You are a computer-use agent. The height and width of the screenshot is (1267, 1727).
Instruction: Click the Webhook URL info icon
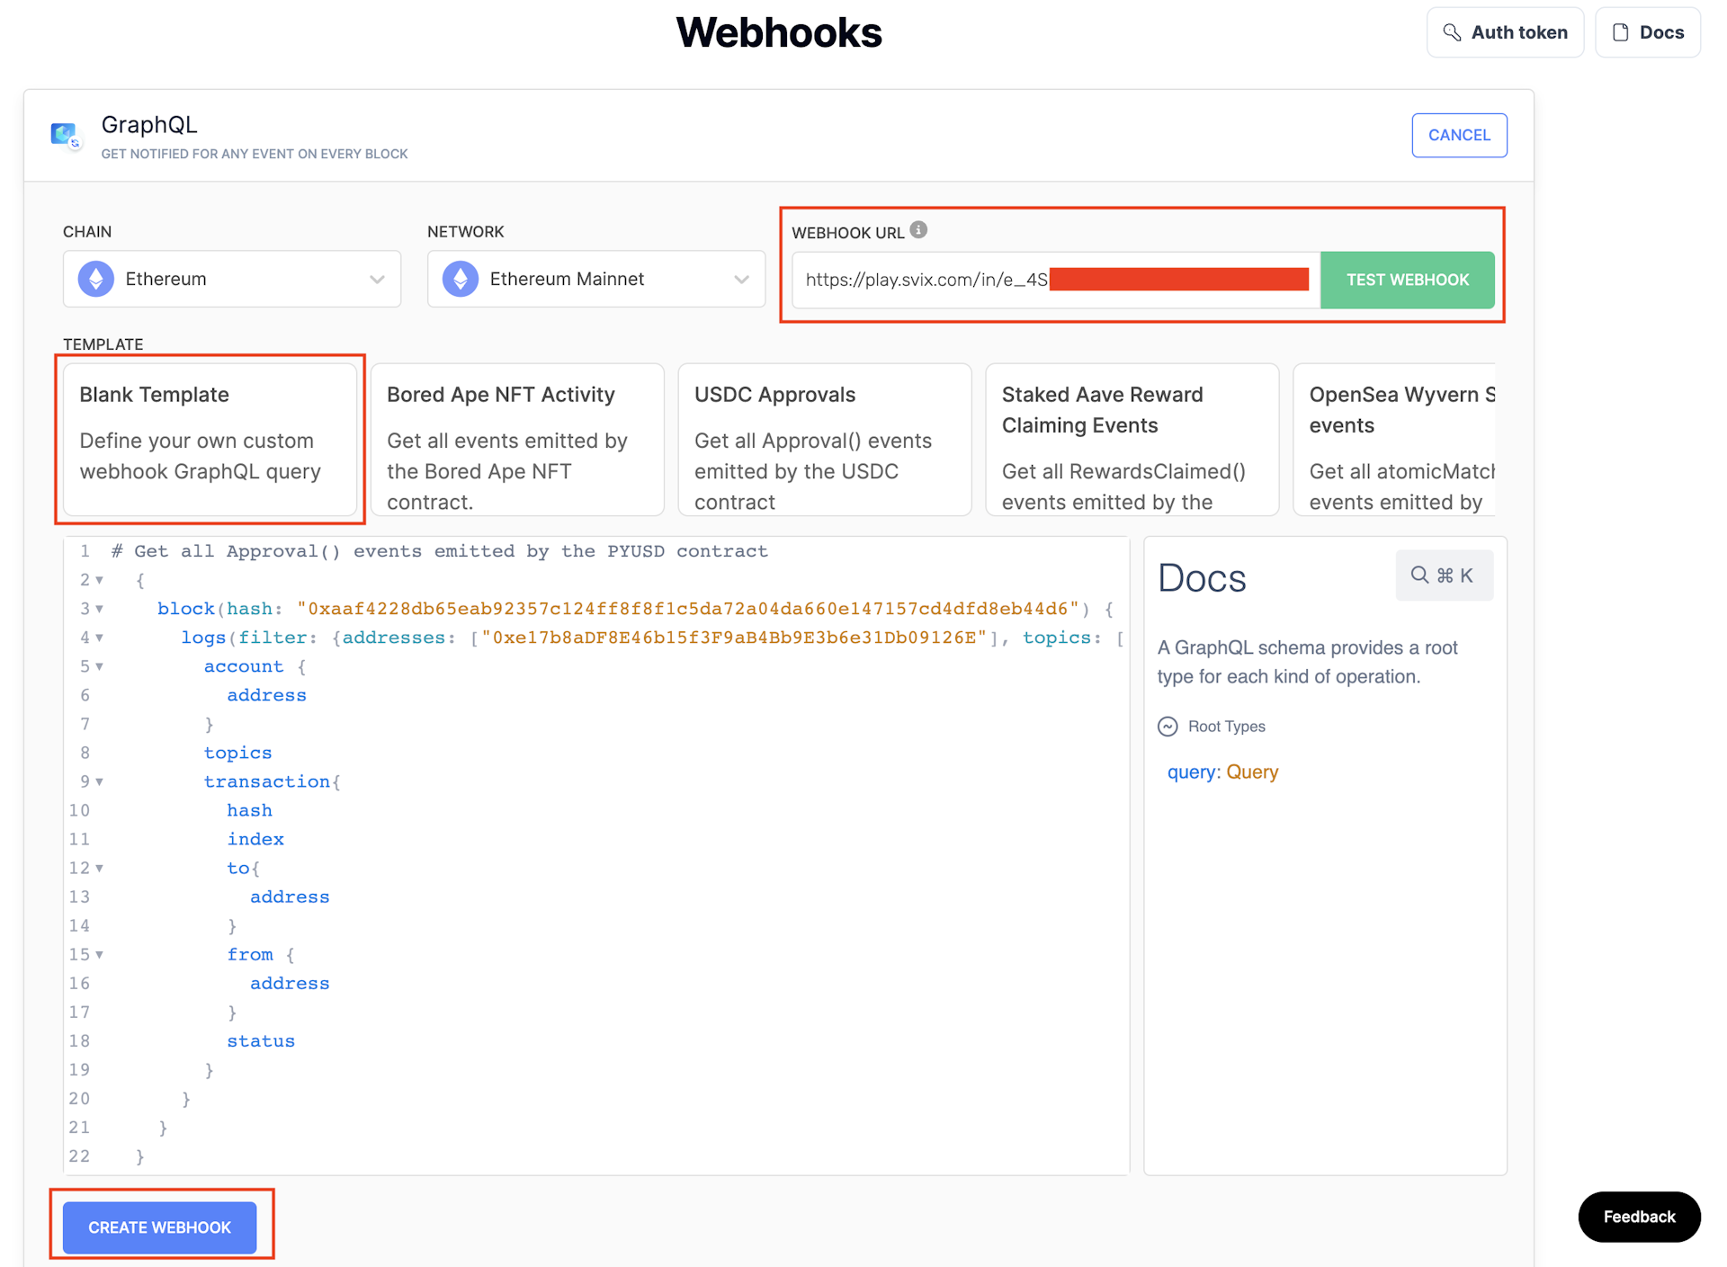(x=918, y=230)
